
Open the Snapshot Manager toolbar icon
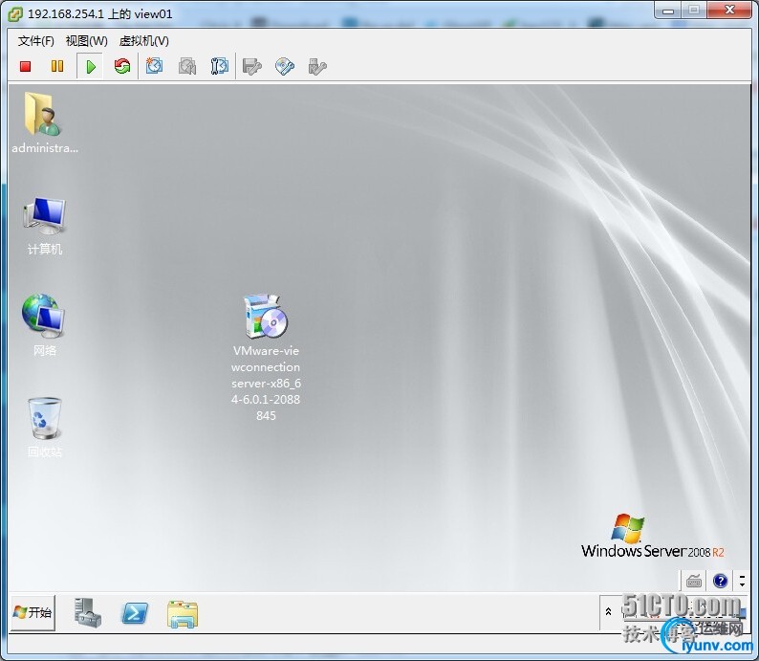click(x=220, y=66)
